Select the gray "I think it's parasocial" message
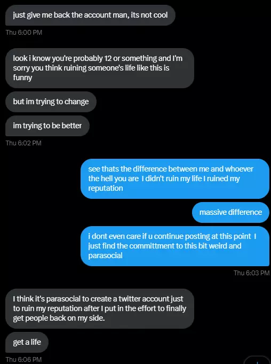Viewport: 271px width, 364px height. click(100, 308)
